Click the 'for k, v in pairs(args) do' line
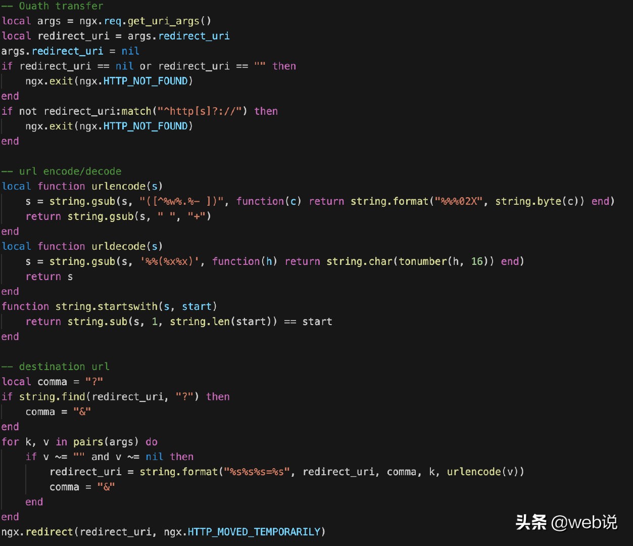 (x=79, y=442)
